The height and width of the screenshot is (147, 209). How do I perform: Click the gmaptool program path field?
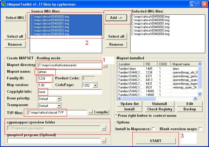(x=54, y=141)
